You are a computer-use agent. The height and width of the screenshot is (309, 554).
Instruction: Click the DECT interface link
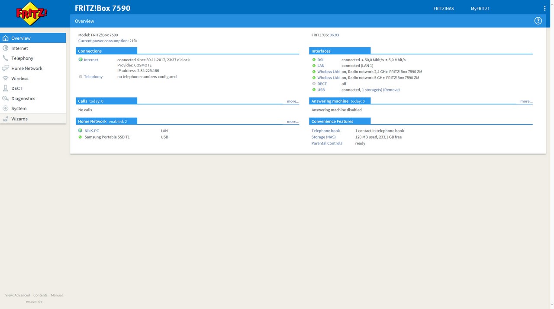coord(322,84)
